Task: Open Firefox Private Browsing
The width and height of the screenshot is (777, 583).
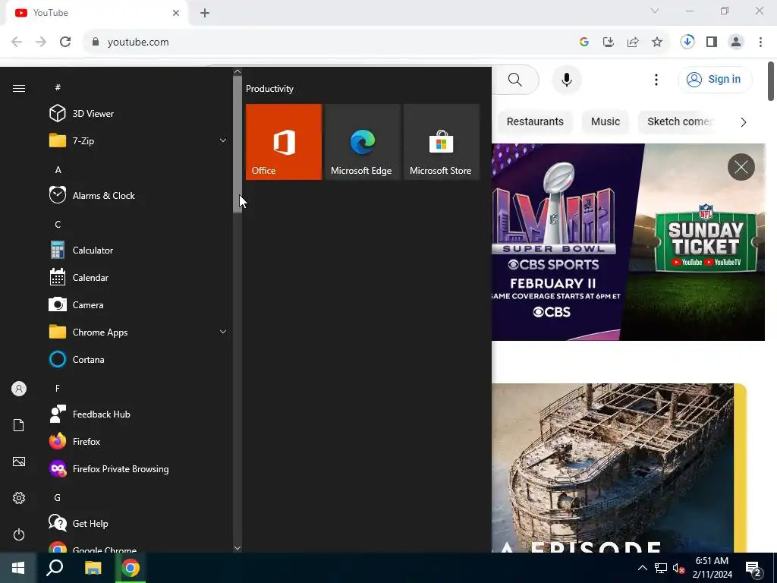Action: pyautogui.click(x=137, y=469)
